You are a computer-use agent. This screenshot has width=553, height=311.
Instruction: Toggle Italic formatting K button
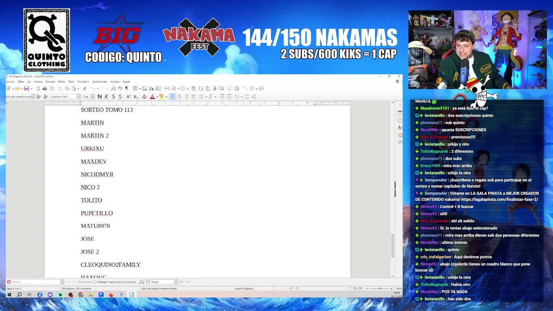[106, 97]
